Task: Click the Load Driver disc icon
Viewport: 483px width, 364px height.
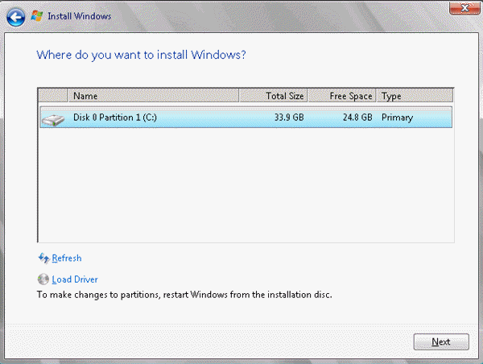Action: click(43, 279)
